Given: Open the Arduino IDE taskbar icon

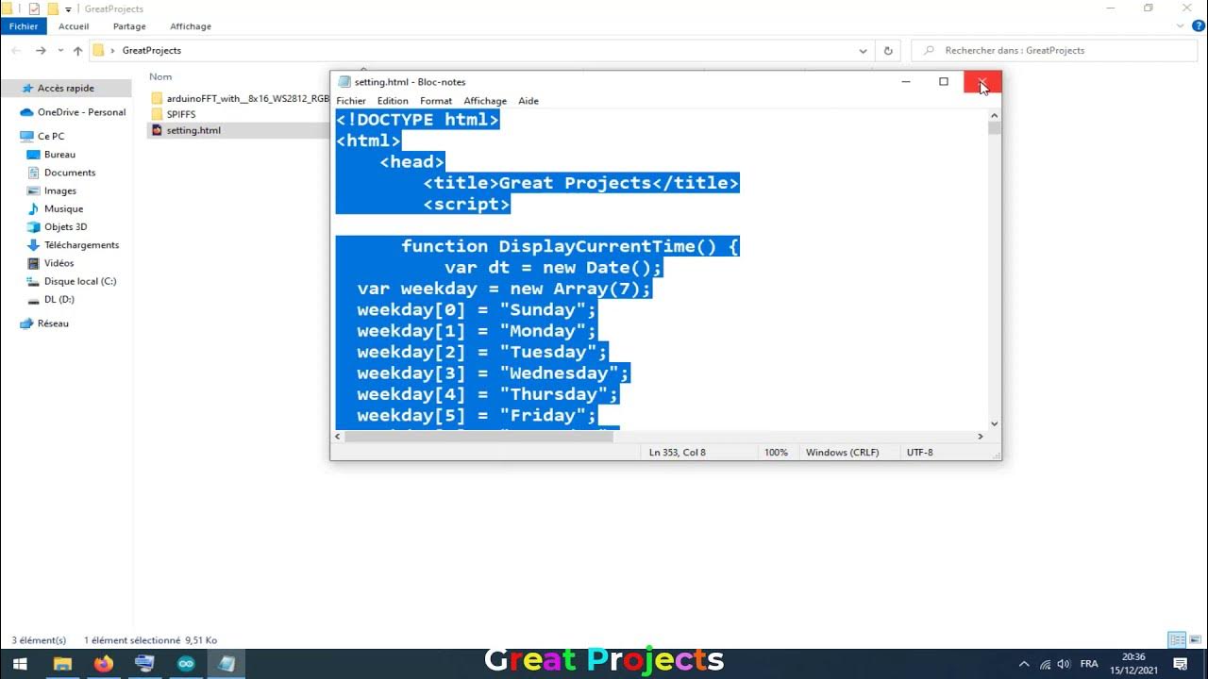Looking at the screenshot, I should pyautogui.click(x=186, y=664).
